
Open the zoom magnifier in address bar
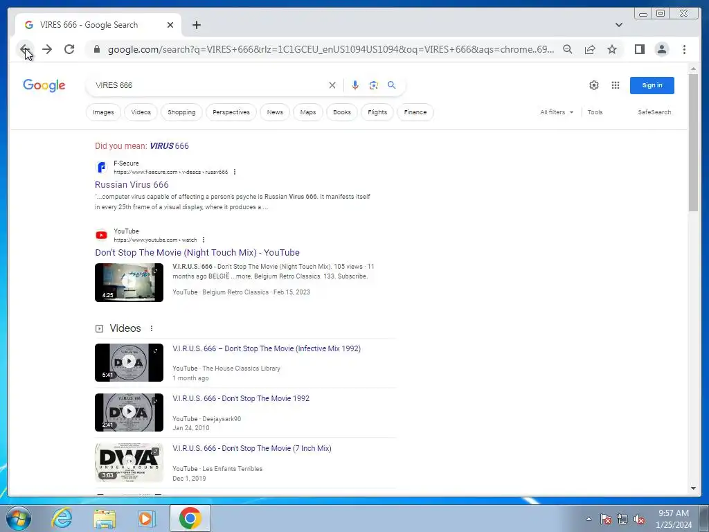coord(568,49)
